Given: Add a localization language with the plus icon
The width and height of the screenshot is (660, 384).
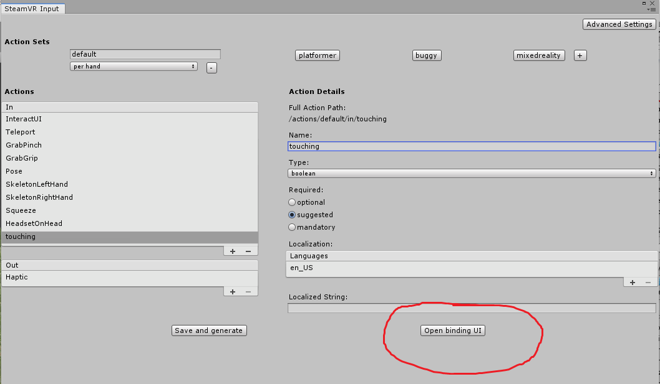Looking at the screenshot, I should pos(631,281).
